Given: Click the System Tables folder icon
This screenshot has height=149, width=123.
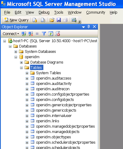Looking at the screenshot, I should [32, 73].
